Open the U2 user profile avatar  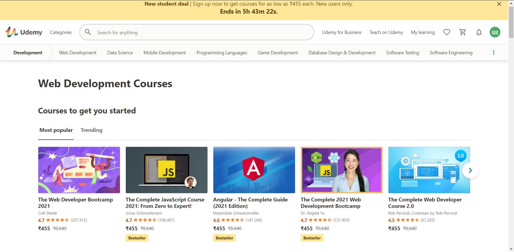495,32
